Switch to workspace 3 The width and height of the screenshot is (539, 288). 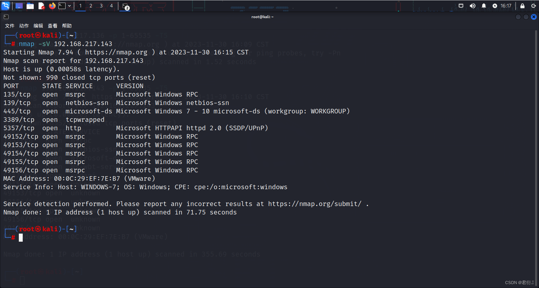pos(101,6)
